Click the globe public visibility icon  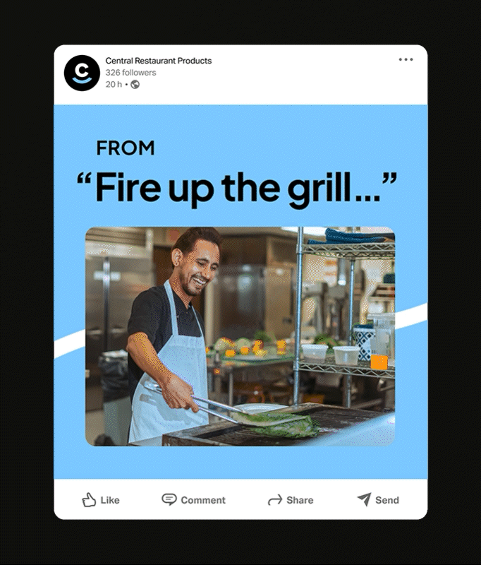[x=135, y=84]
